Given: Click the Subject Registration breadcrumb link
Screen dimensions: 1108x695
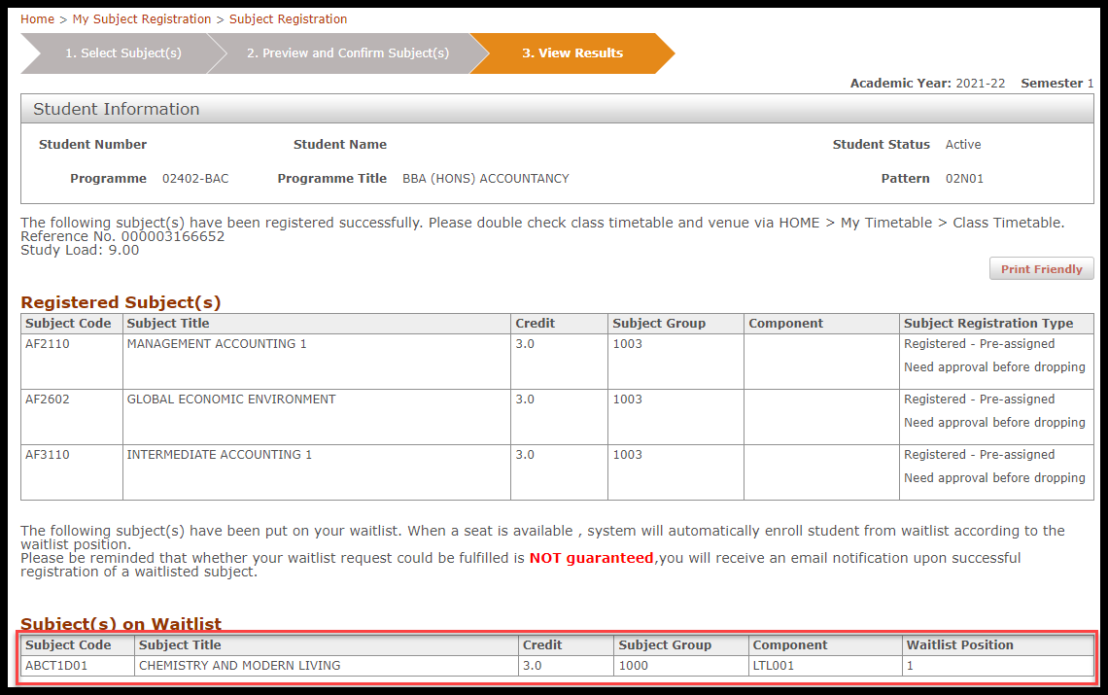Looking at the screenshot, I should [288, 19].
